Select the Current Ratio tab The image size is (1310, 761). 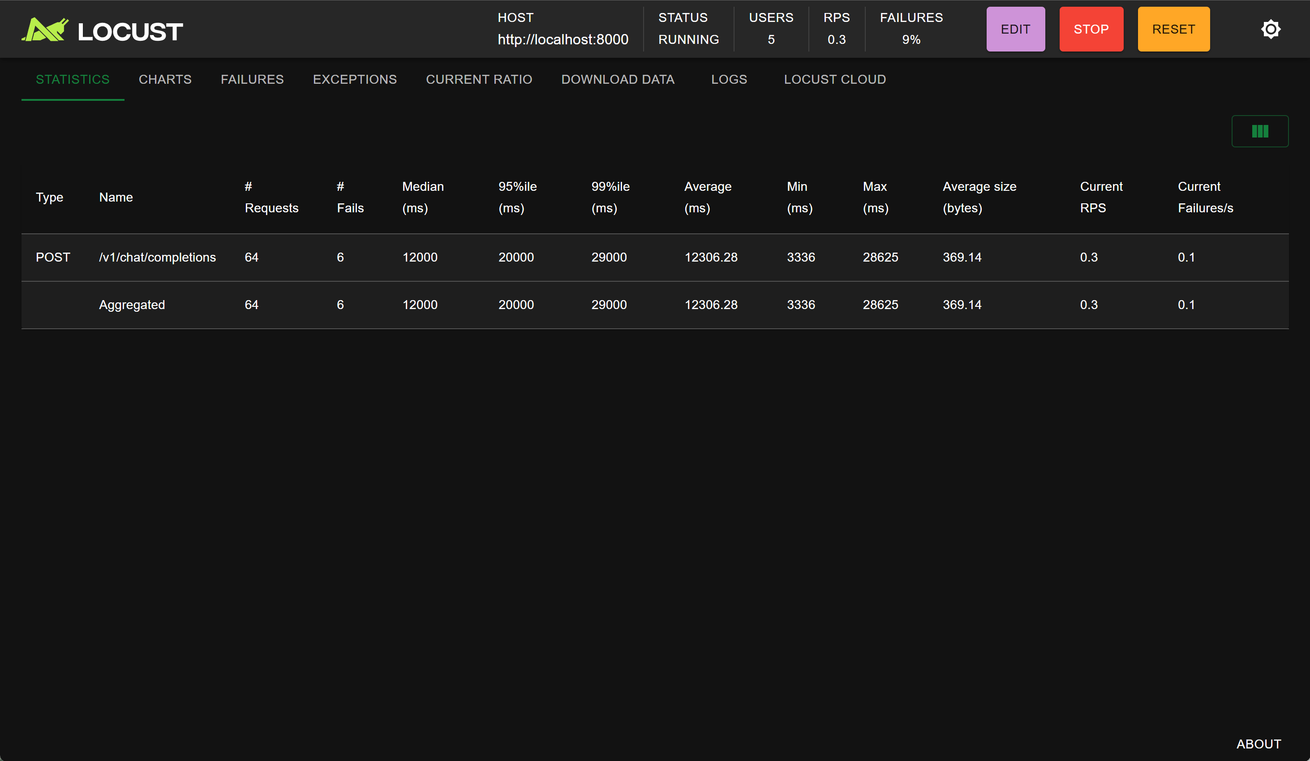pyautogui.click(x=479, y=80)
